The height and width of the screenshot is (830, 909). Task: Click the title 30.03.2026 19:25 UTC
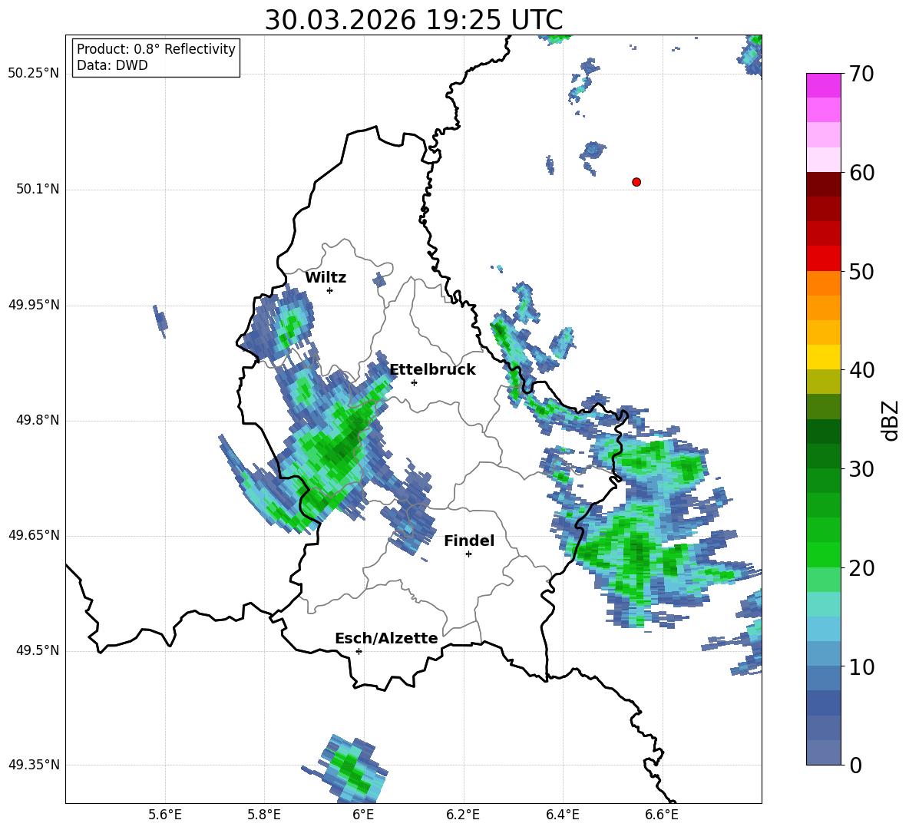tap(414, 20)
